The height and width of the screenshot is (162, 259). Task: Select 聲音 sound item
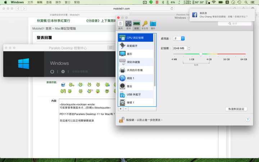click(136, 86)
